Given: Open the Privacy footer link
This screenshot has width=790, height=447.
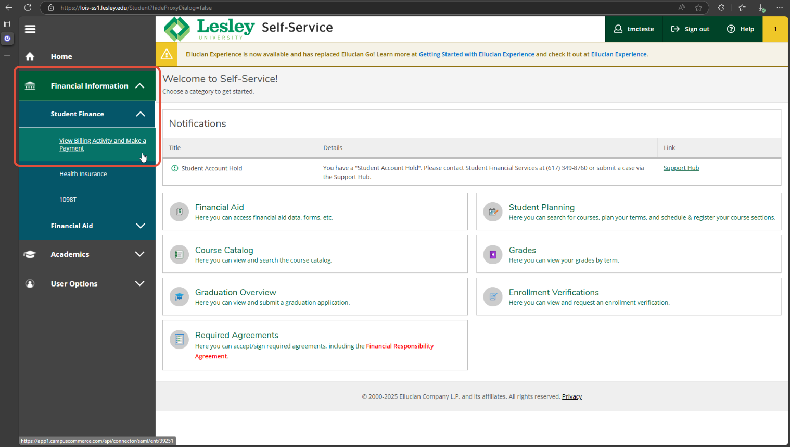Looking at the screenshot, I should 572,397.
